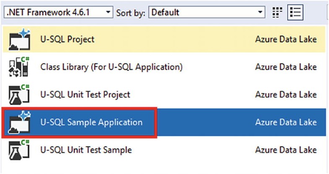Click the U-SQL Unit Test Project icon
329x174 pixels.
coord(19,95)
